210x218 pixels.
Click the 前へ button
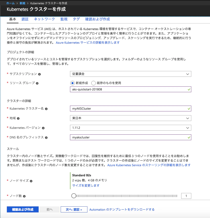[50, 209]
